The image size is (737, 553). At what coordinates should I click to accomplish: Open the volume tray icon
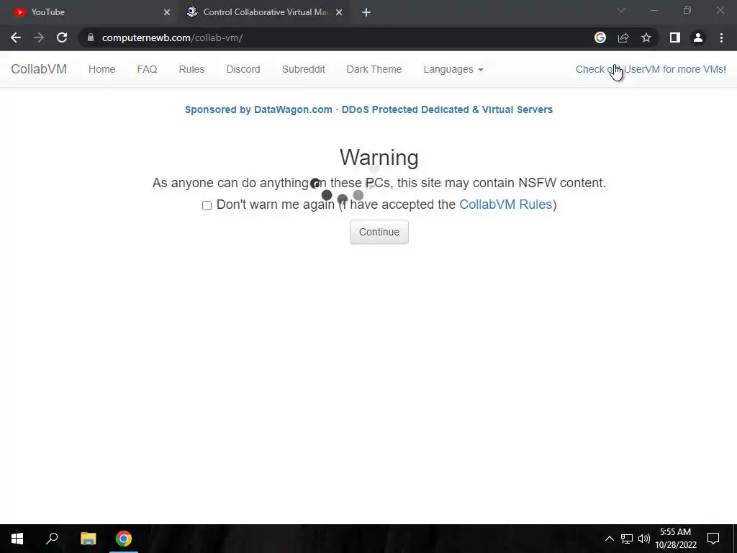click(x=644, y=539)
